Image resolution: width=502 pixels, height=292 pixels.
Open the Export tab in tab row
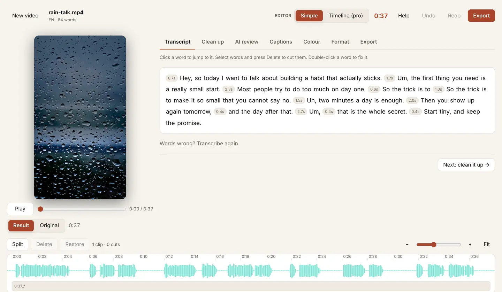[368, 42]
